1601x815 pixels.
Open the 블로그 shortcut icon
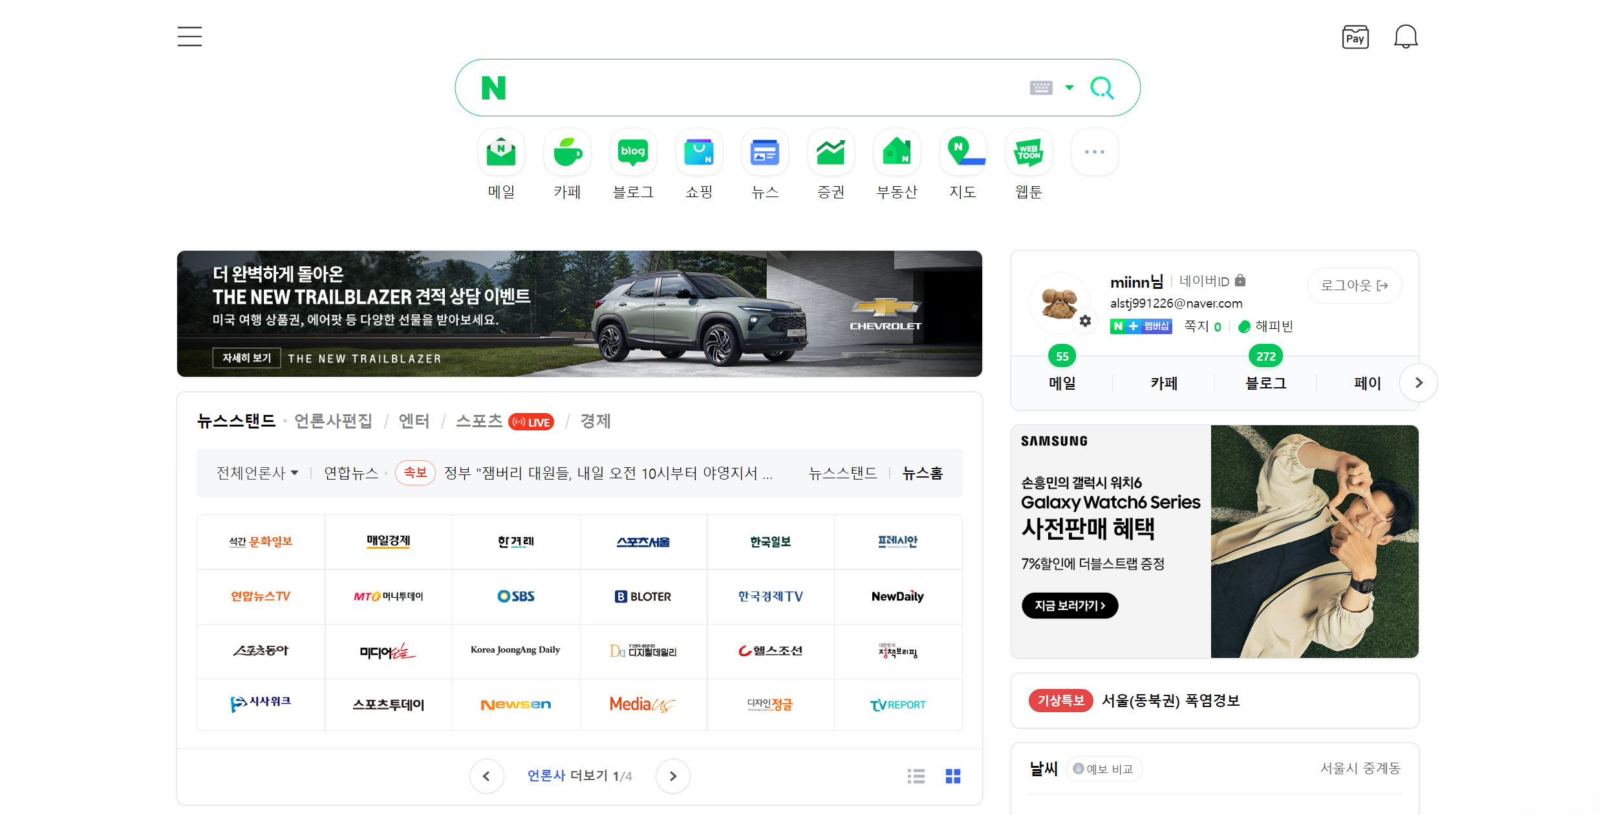point(633,153)
